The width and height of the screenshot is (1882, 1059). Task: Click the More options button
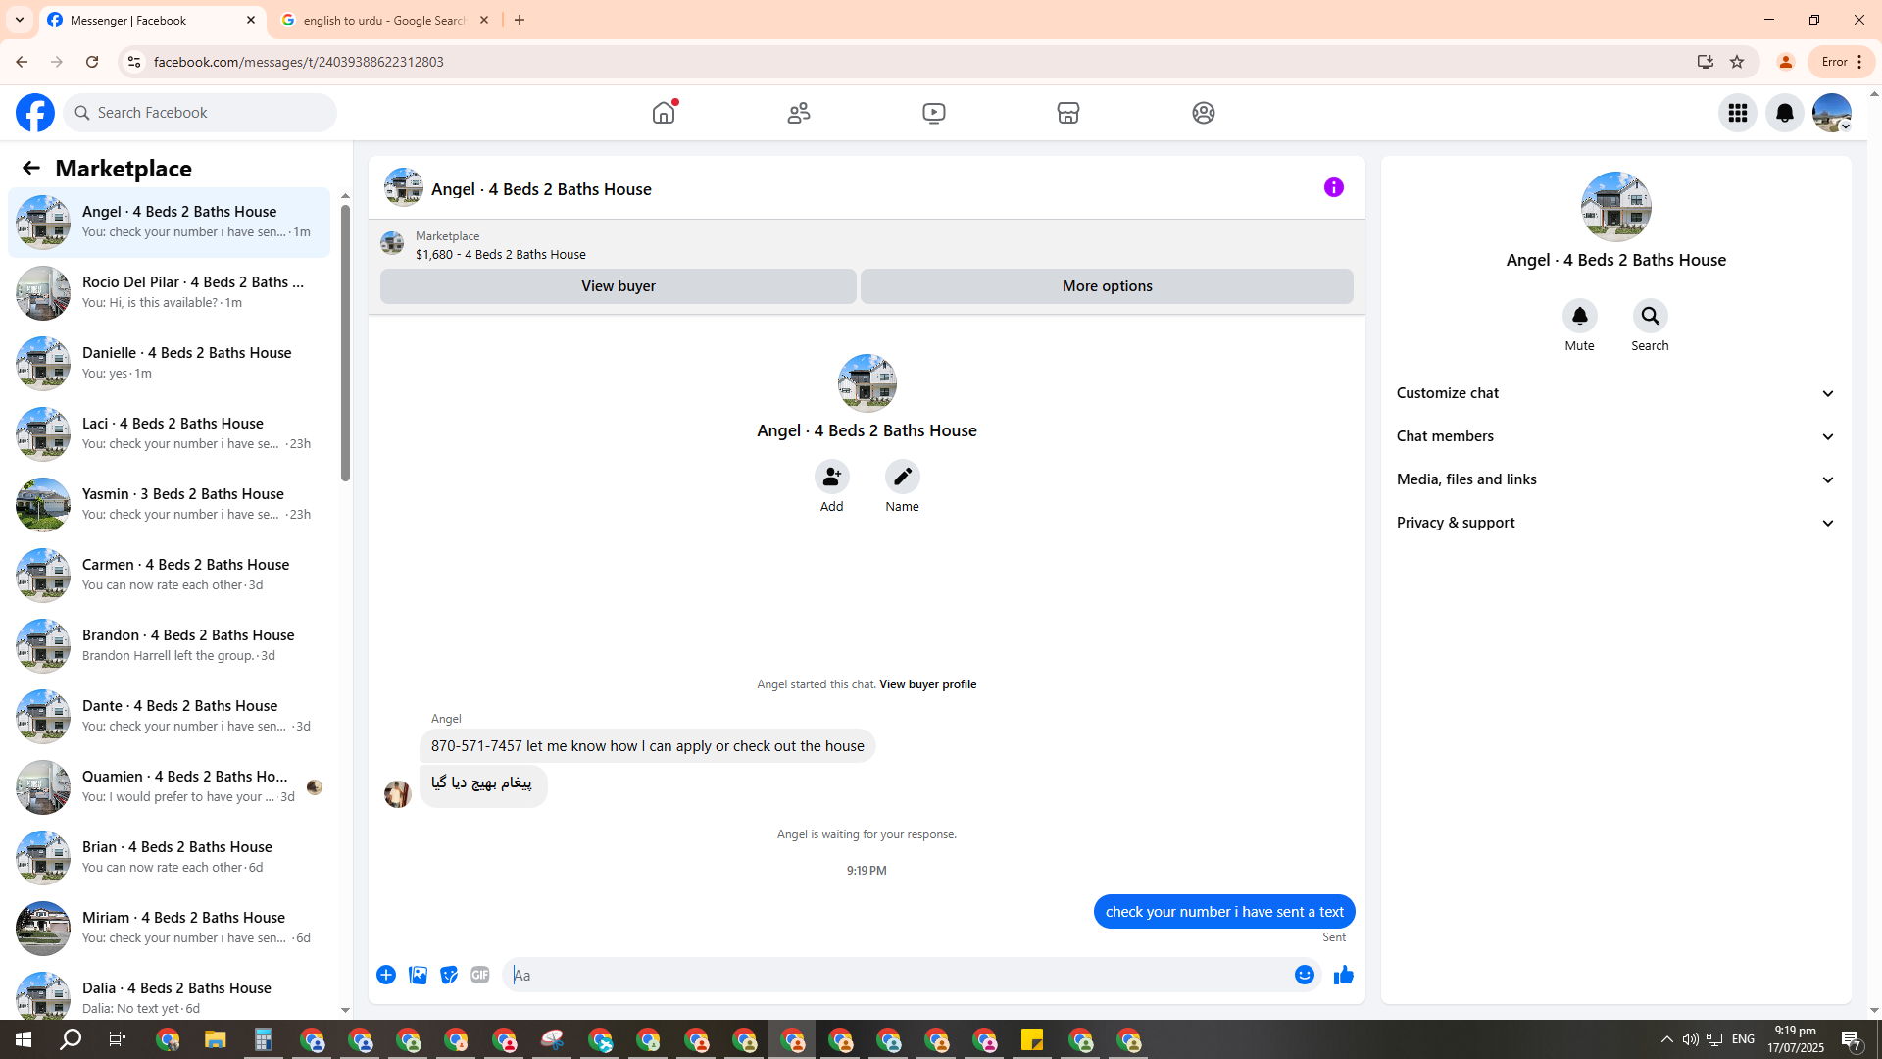pyautogui.click(x=1108, y=286)
